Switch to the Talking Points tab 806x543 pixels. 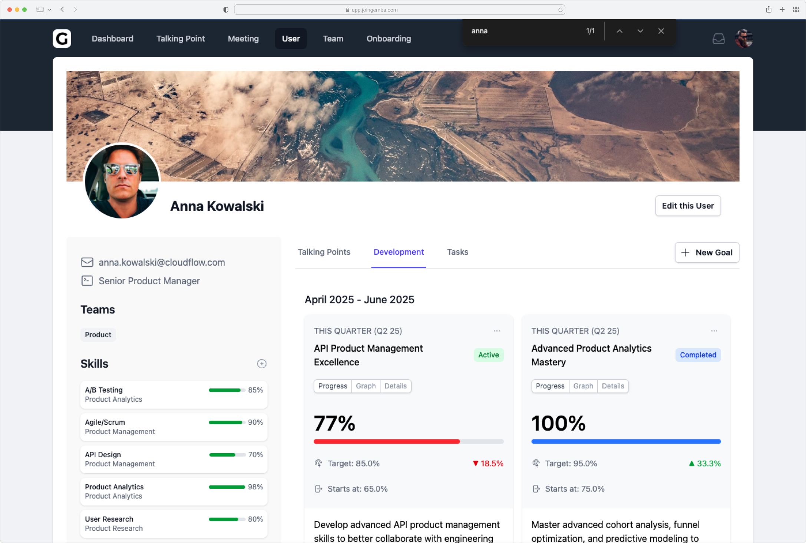click(324, 252)
